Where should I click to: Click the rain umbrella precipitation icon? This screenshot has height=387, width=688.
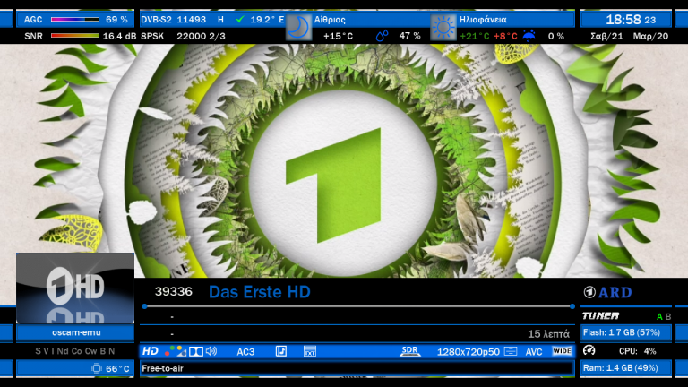click(x=529, y=36)
